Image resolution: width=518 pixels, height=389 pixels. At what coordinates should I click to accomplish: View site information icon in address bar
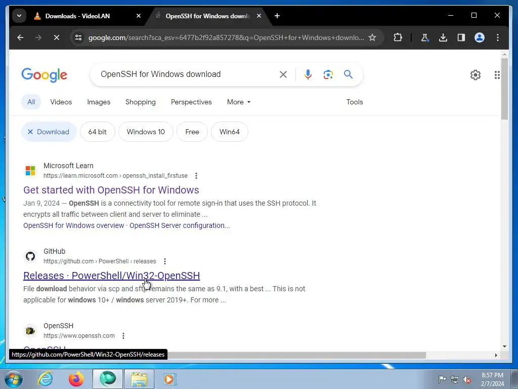(78, 37)
